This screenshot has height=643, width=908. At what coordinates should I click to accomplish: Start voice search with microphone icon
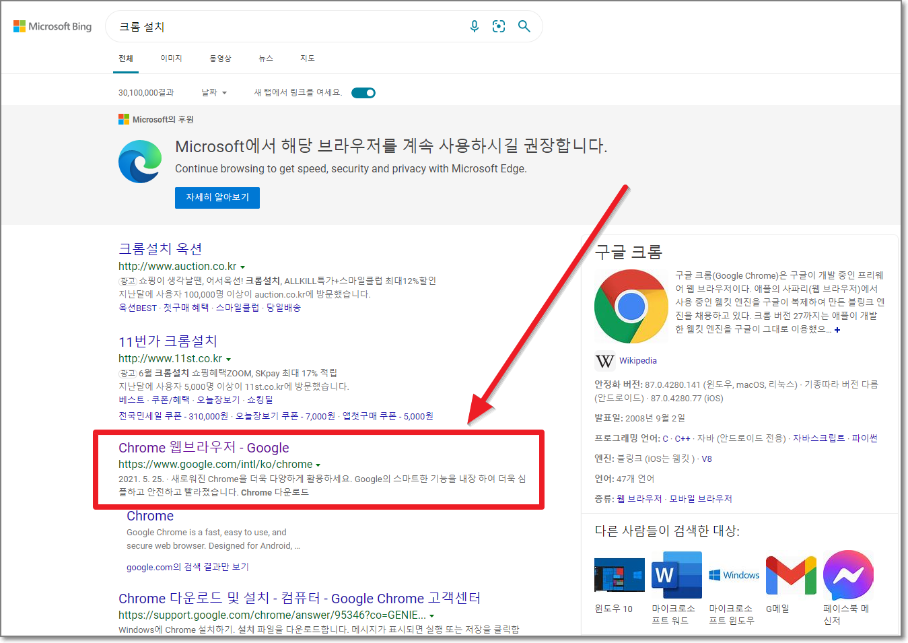pyautogui.click(x=475, y=26)
